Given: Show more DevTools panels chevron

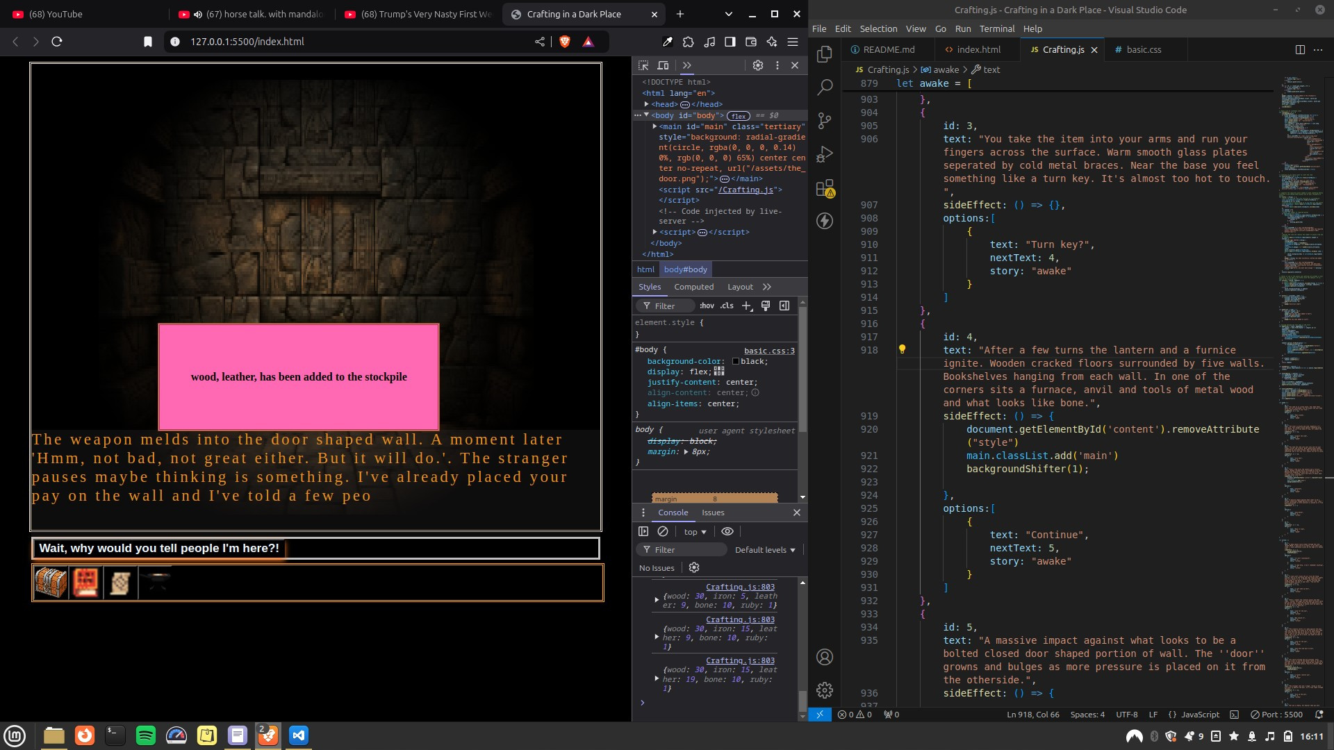Looking at the screenshot, I should (x=687, y=65).
